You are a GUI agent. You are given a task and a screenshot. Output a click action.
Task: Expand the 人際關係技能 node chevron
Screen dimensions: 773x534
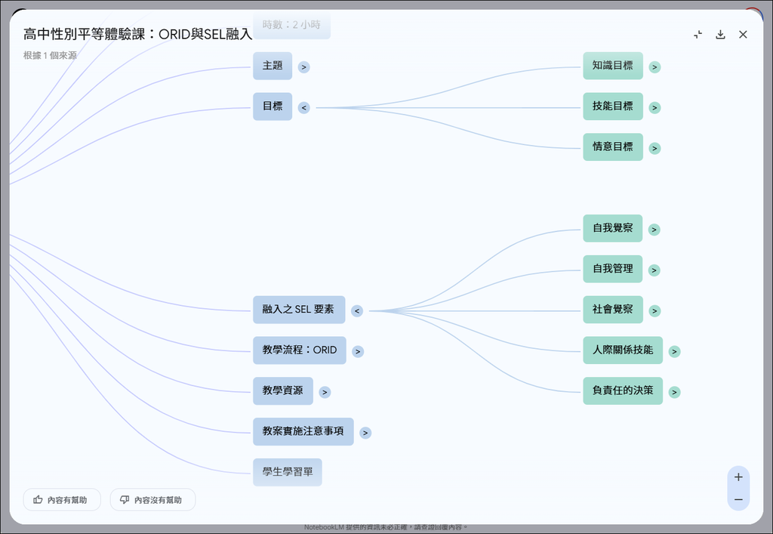pos(674,351)
